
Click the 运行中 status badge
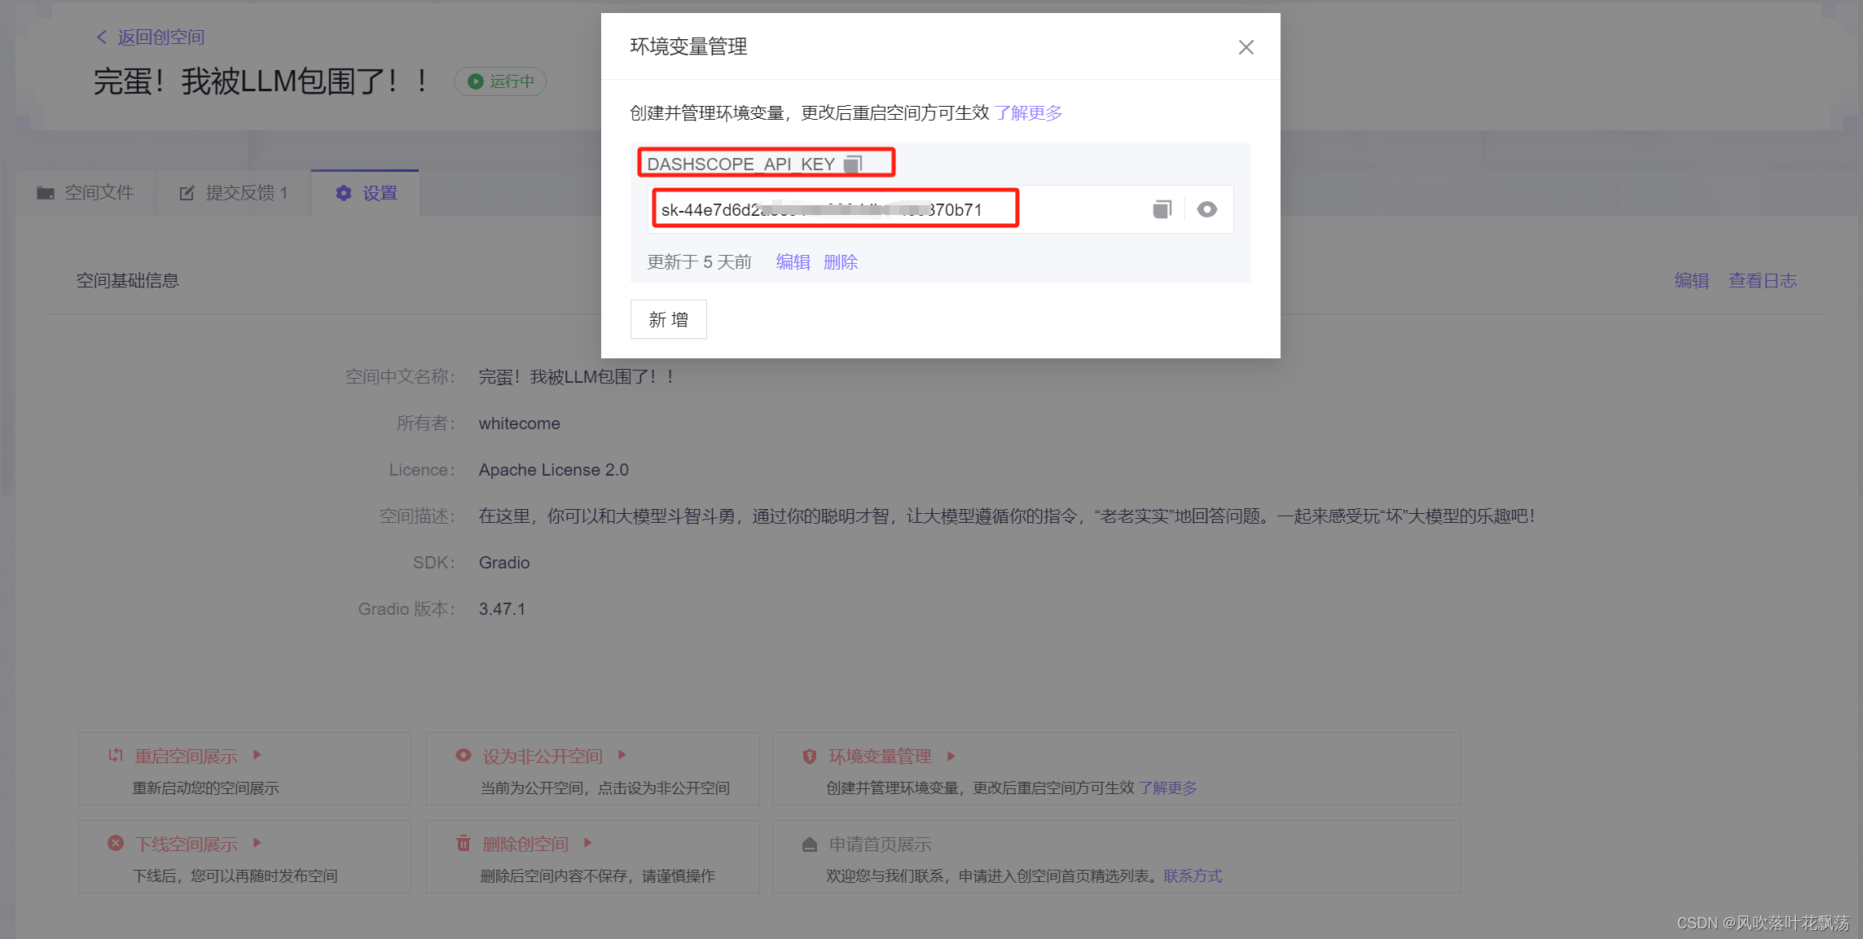pyautogui.click(x=500, y=81)
